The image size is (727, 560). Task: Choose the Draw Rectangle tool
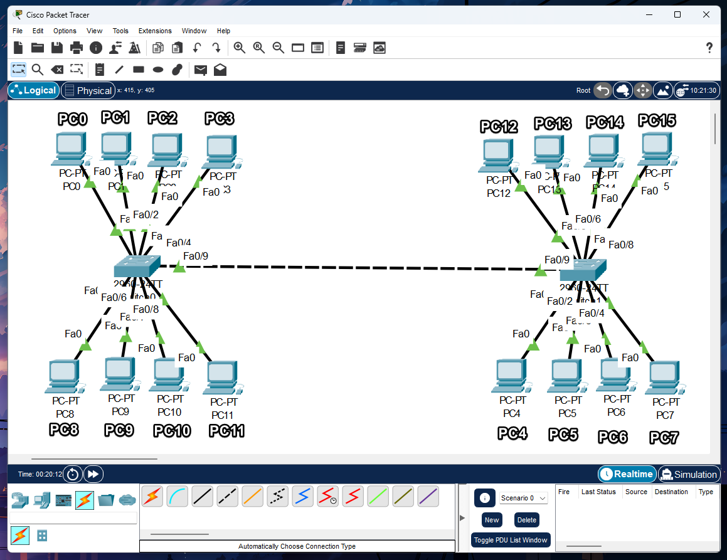click(x=139, y=70)
